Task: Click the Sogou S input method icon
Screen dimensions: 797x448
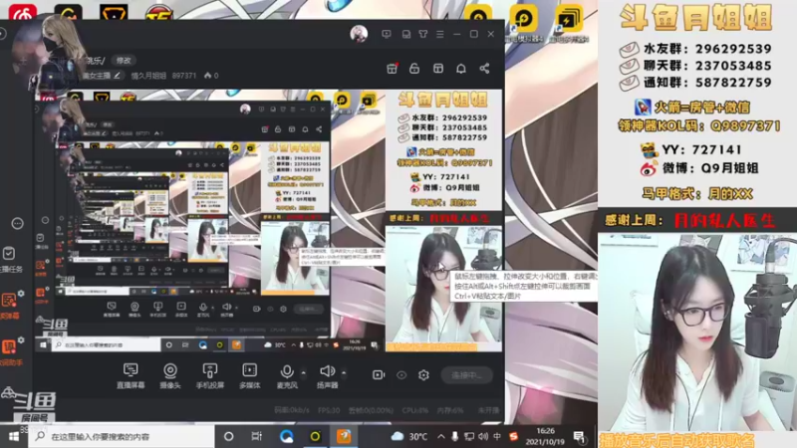Action: [x=513, y=436]
